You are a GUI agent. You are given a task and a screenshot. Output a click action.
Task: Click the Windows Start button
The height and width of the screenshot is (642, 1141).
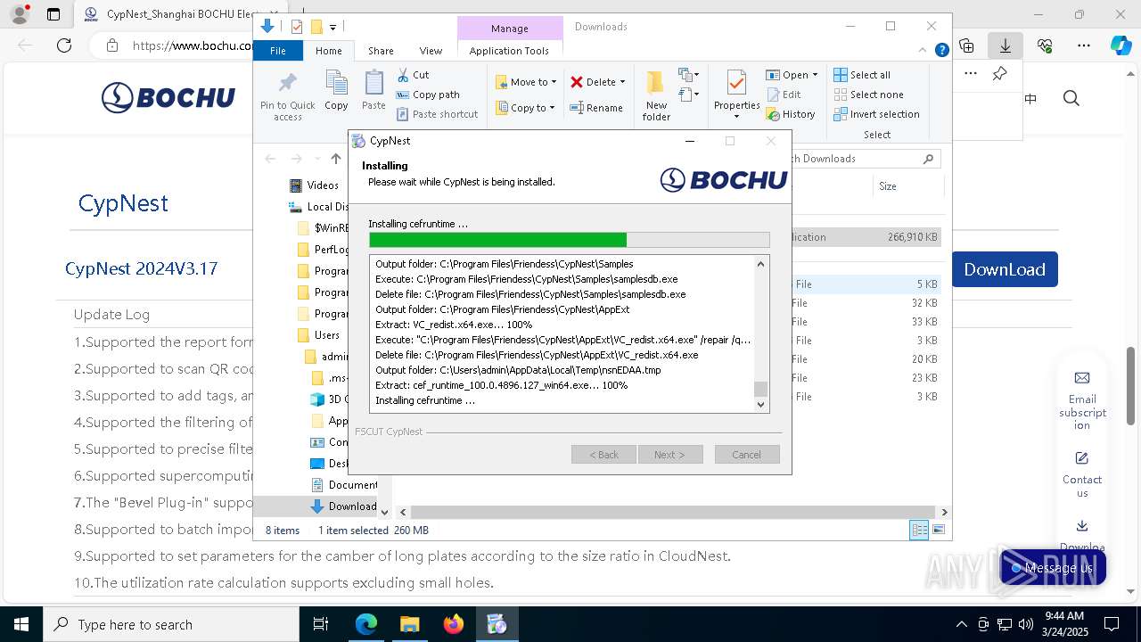21,624
